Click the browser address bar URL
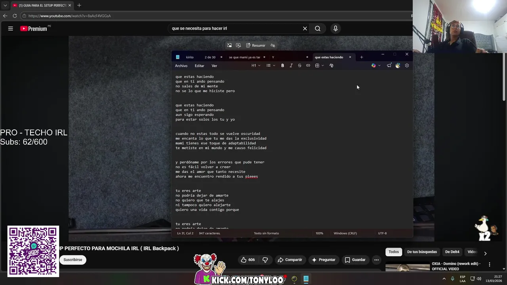 (70, 16)
